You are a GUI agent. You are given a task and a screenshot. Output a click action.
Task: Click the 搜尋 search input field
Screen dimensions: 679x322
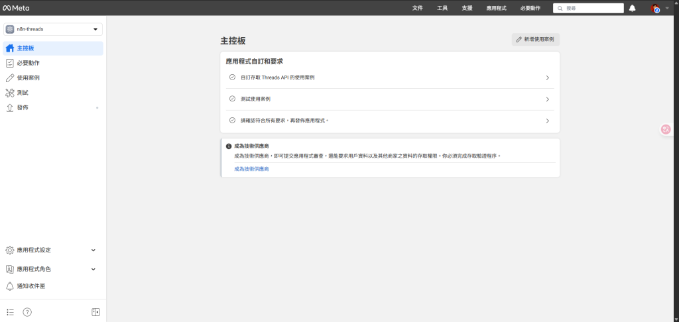pos(588,8)
